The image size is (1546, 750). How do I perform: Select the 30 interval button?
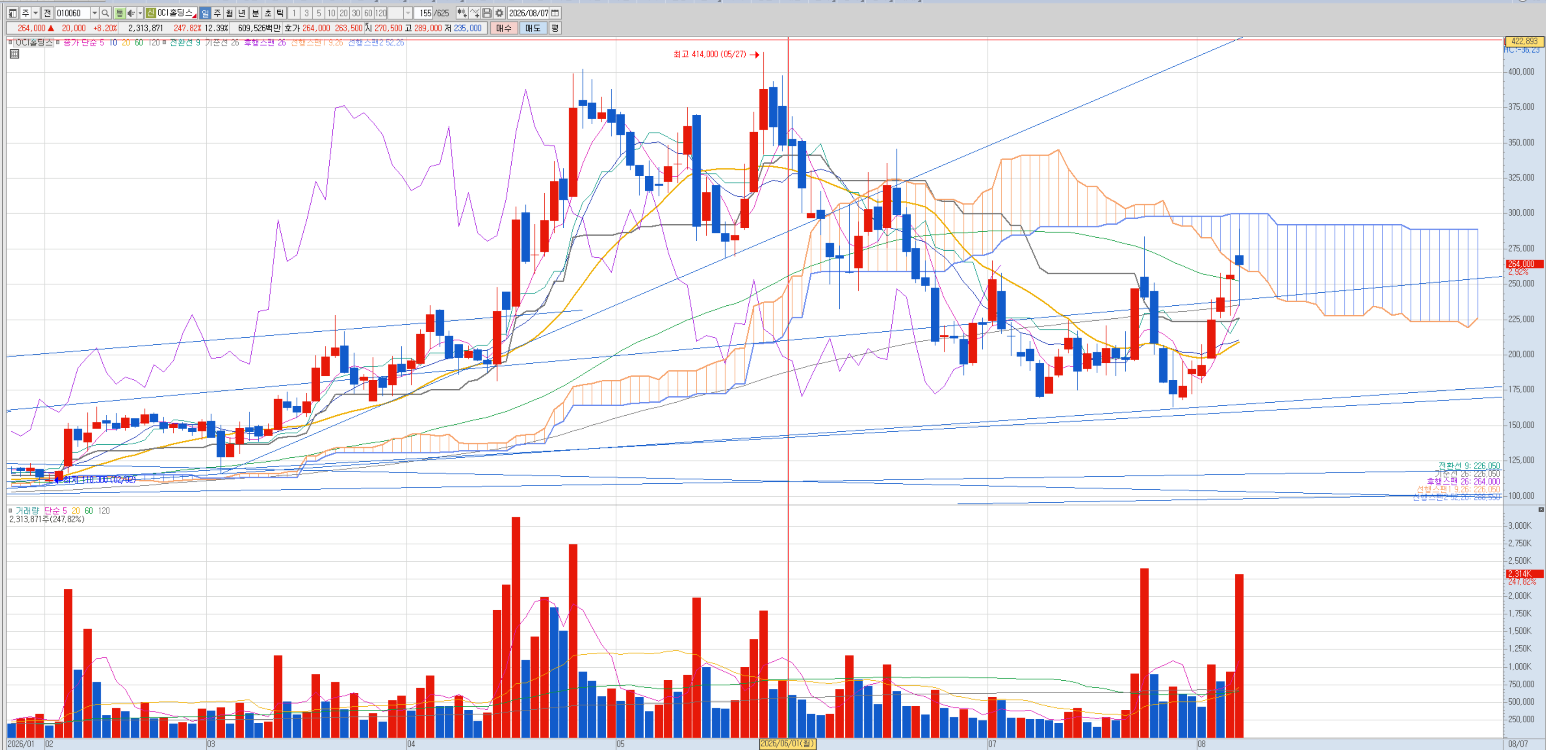pyautogui.click(x=356, y=13)
